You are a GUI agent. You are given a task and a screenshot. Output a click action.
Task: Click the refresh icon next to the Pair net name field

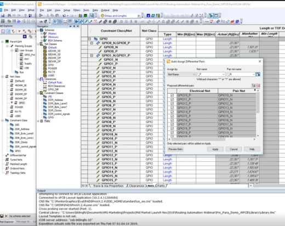(258, 74)
